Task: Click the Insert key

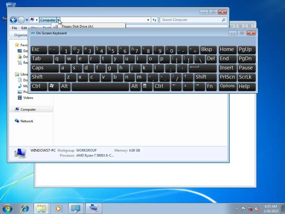Action: coord(228,68)
